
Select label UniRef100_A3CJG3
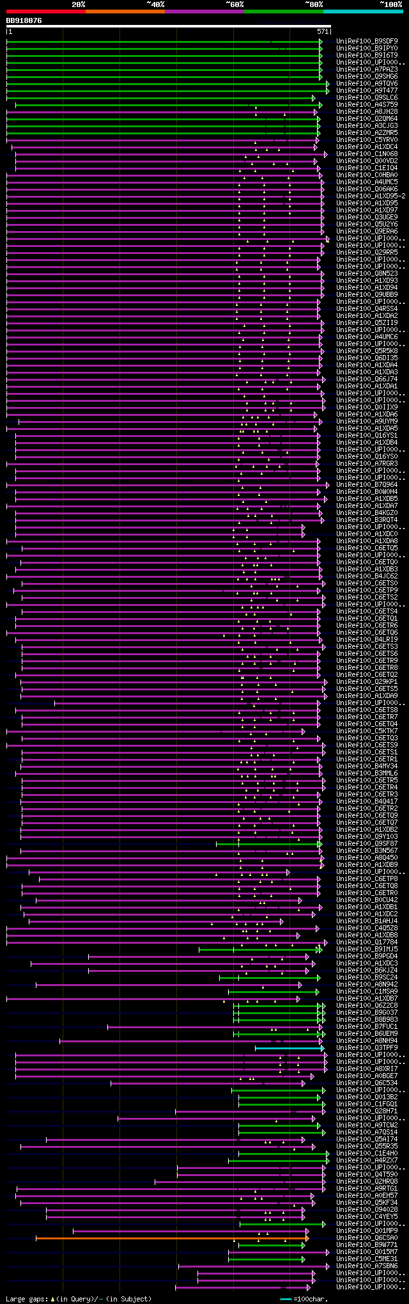coord(367,125)
